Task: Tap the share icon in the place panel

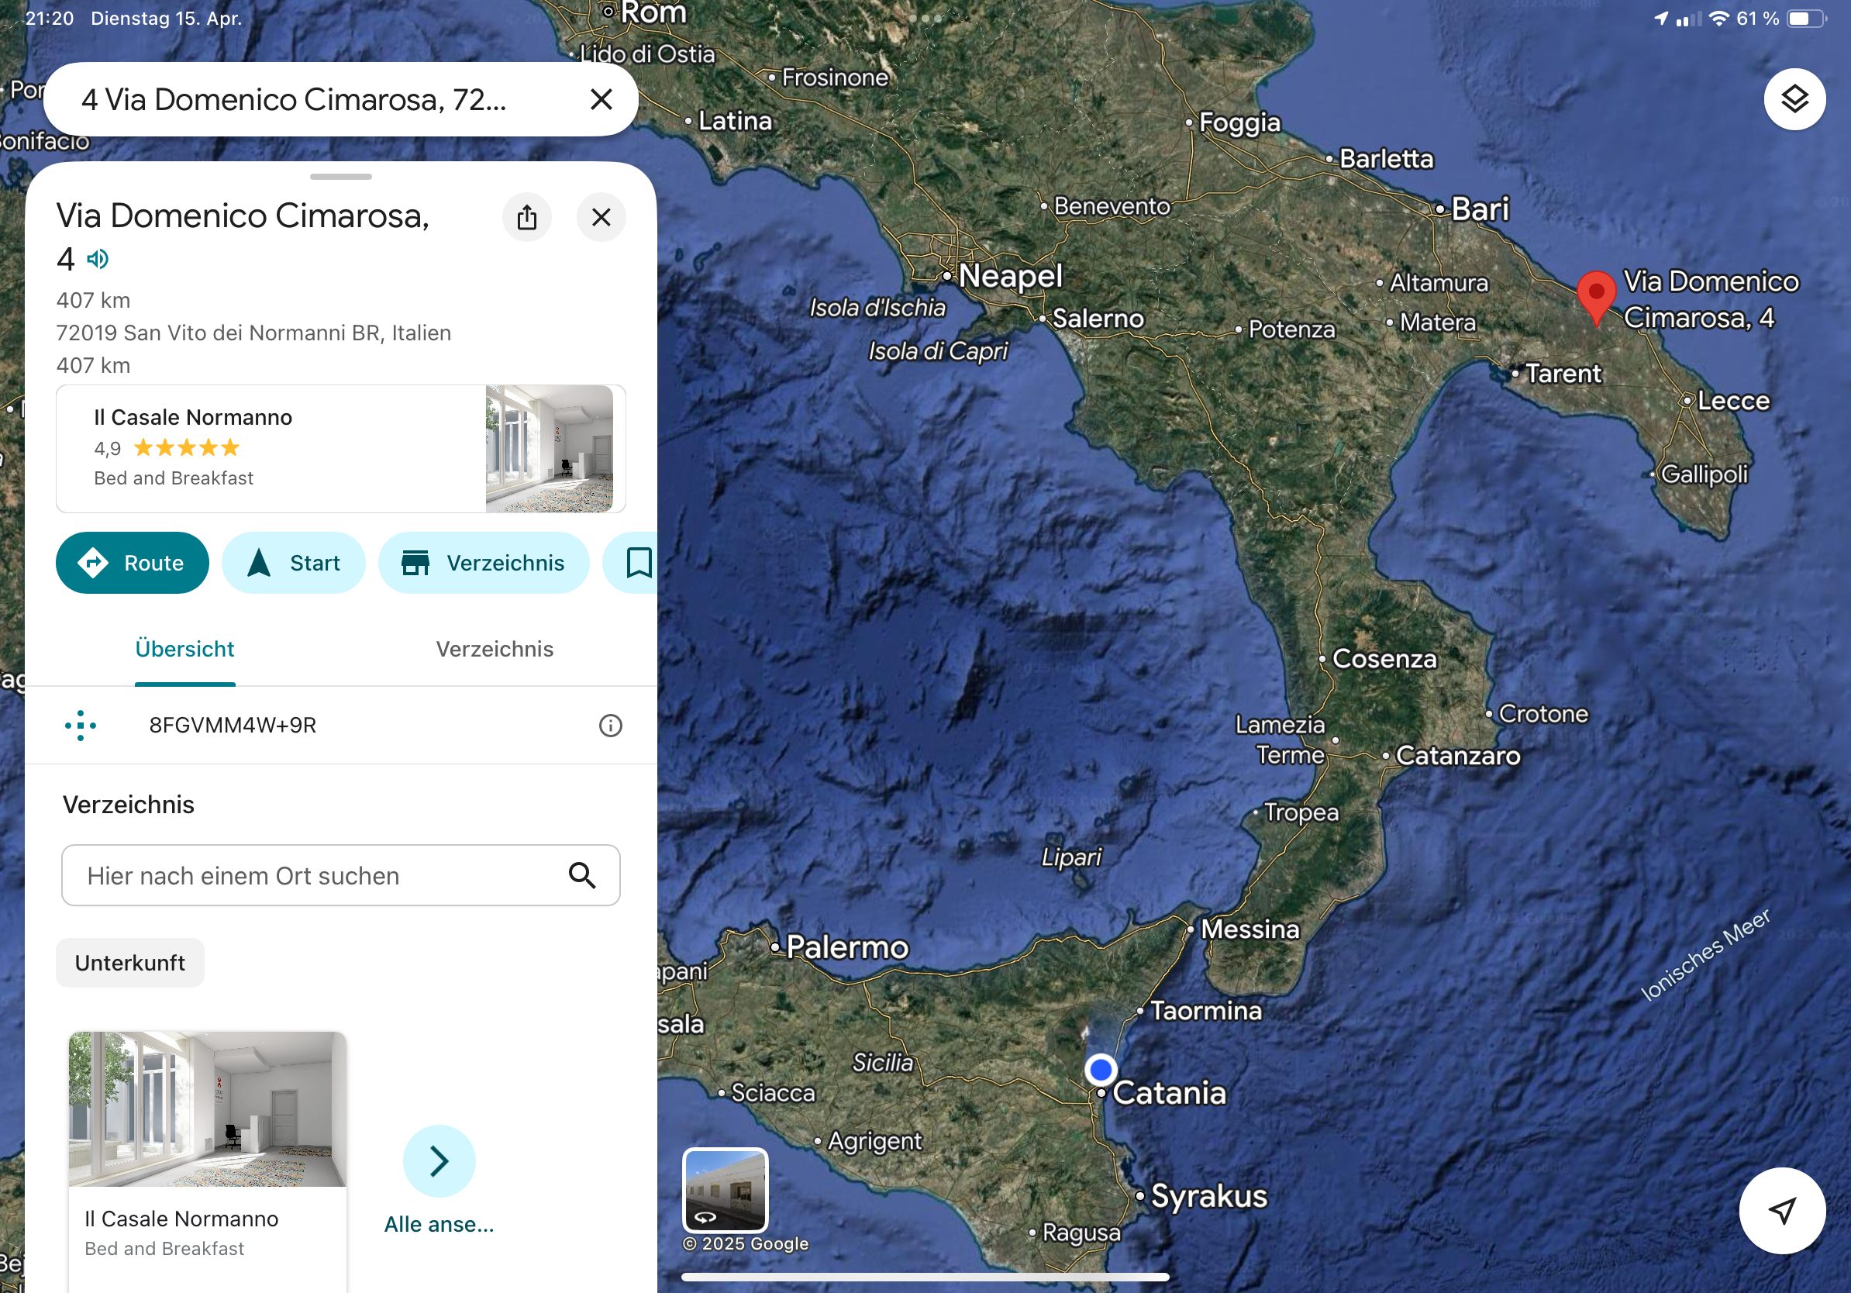Action: pos(526,217)
